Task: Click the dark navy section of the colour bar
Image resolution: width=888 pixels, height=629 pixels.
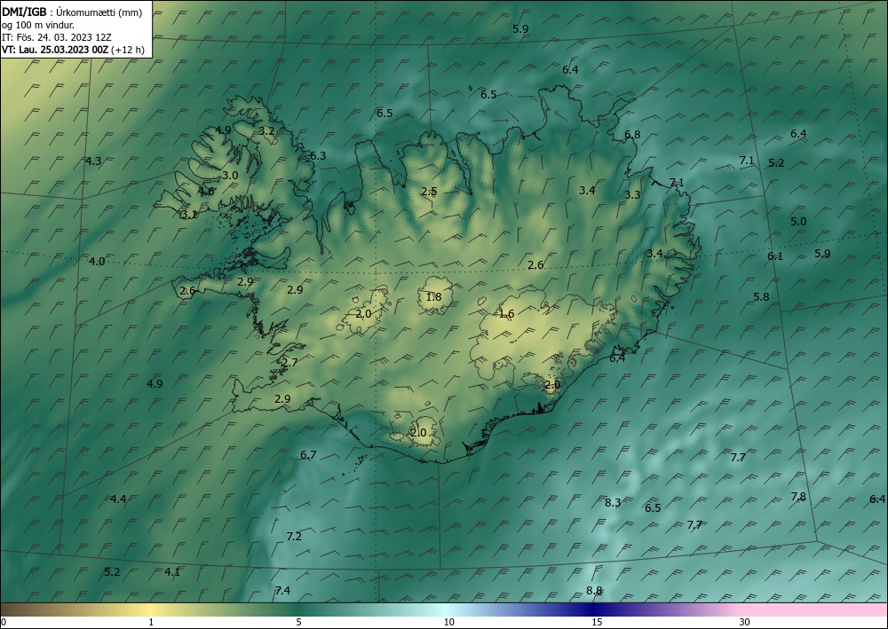Action: coord(595,609)
